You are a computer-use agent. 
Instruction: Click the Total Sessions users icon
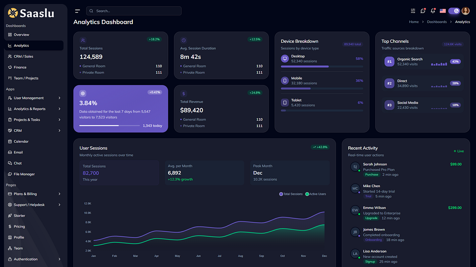(x=83, y=40)
